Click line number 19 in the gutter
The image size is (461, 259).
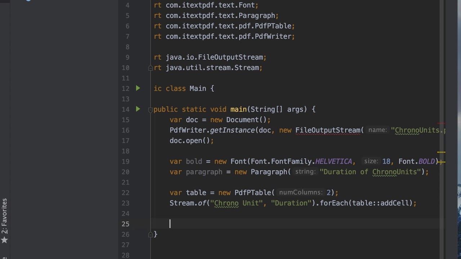coord(125,162)
